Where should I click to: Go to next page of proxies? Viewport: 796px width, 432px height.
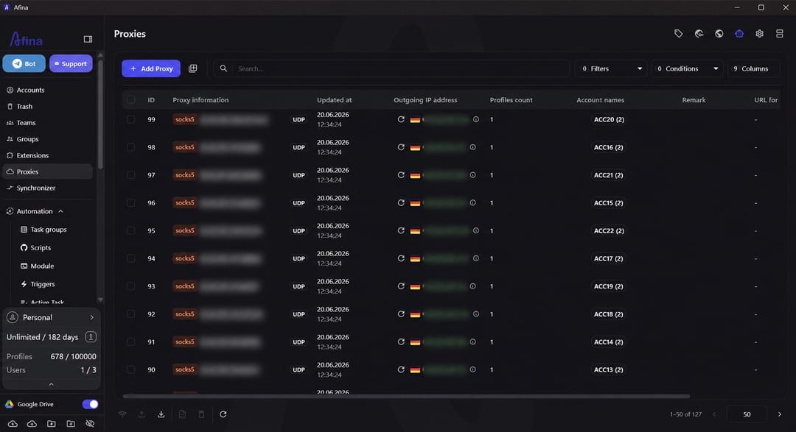point(780,414)
